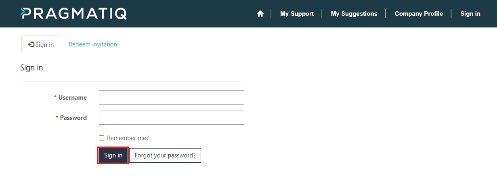Navigate to Company Profile
The height and width of the screenshot is (176, 497).
coord(419,14)
